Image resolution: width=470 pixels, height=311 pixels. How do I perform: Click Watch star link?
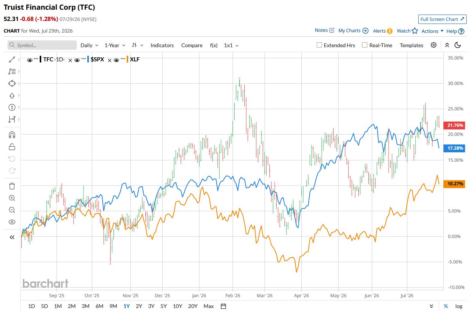point(407,31)
